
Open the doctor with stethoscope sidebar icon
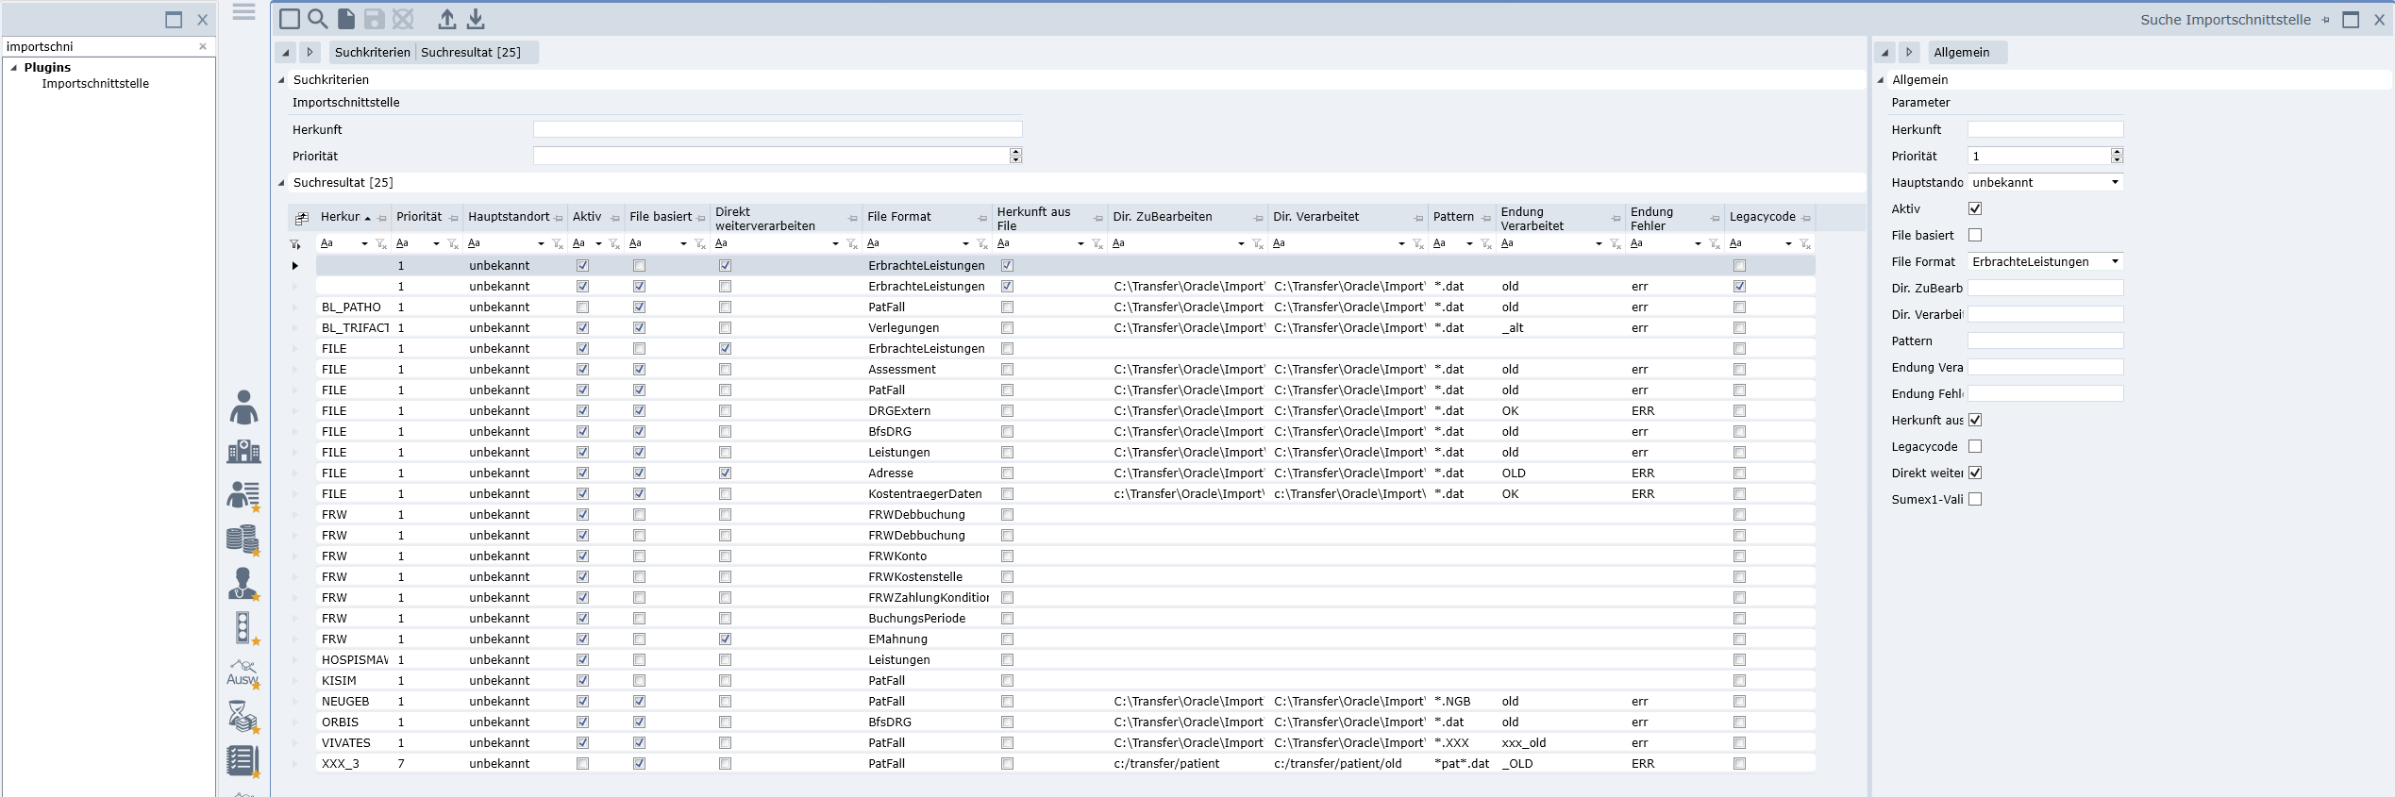click(x=243, y=584)
